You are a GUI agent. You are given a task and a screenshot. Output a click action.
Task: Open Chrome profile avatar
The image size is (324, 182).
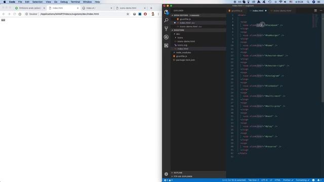pyautogui.click(x=153, y=14)
